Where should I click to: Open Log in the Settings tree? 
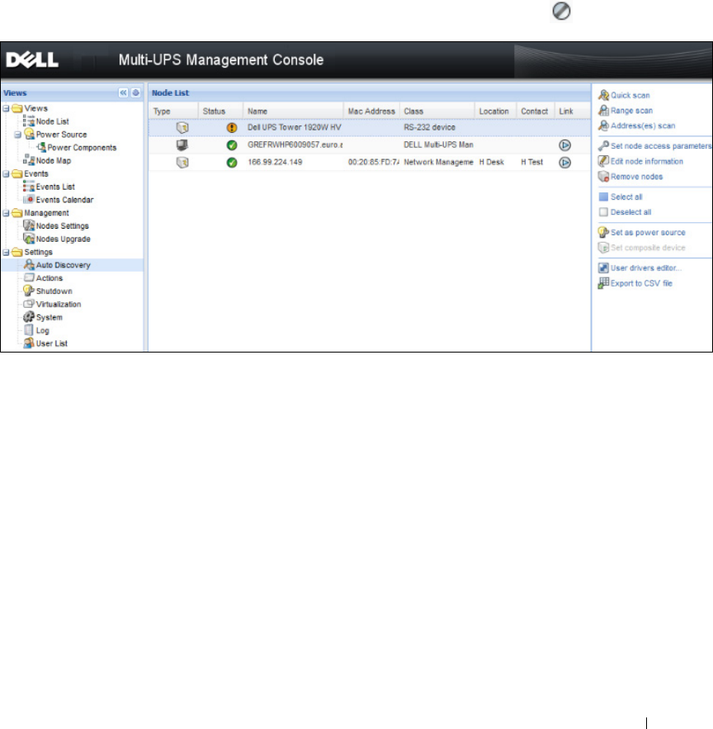(x=42, y=330)
